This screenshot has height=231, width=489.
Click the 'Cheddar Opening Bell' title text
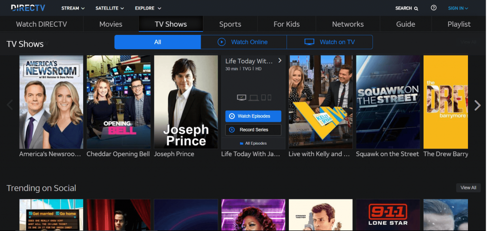(x=118, y=154)
